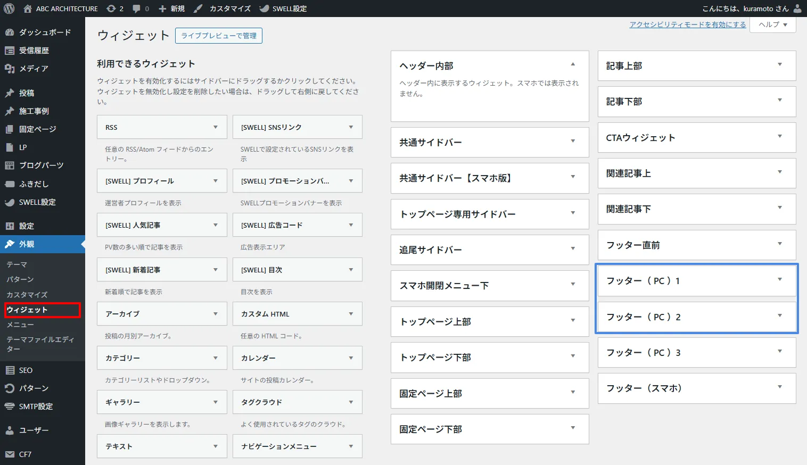Click the ユーザー person icon in sidebar

[x=10, y=430]
